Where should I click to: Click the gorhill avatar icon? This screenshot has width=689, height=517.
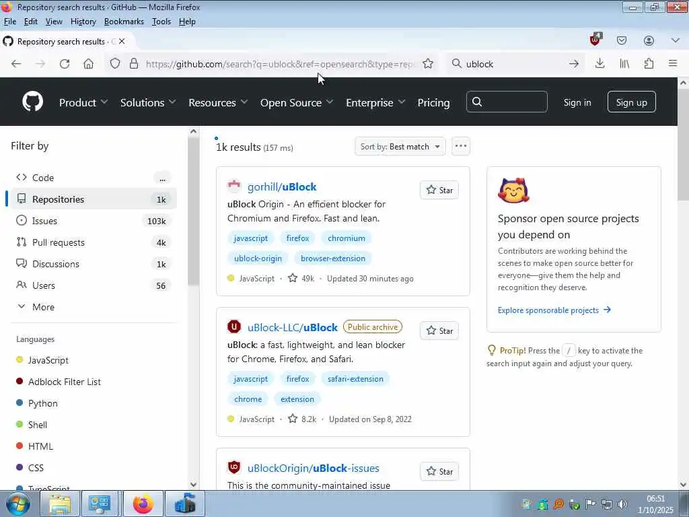tap(234, 186)
